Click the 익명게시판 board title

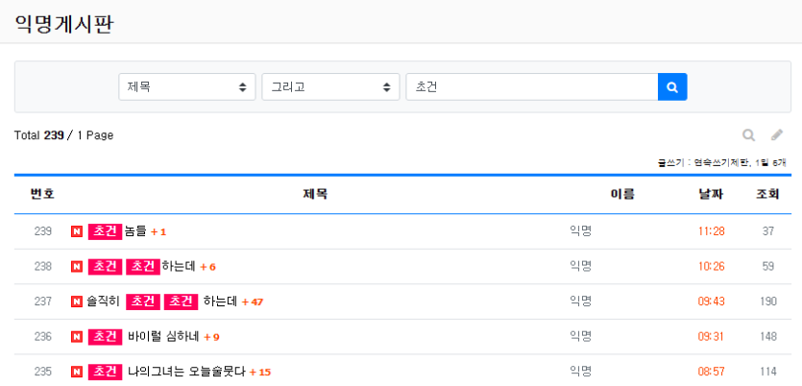click(63, 23)
